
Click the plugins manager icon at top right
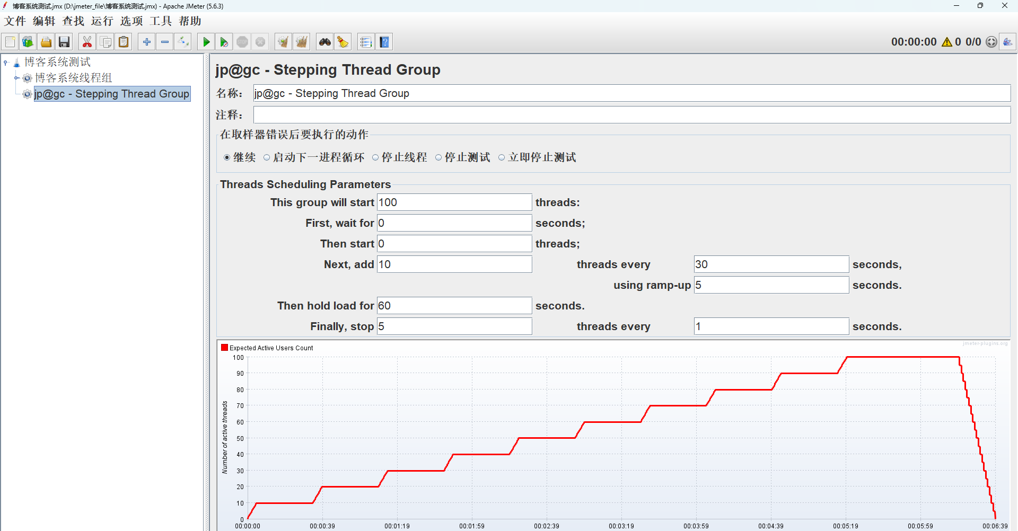tap(1007, 42)
